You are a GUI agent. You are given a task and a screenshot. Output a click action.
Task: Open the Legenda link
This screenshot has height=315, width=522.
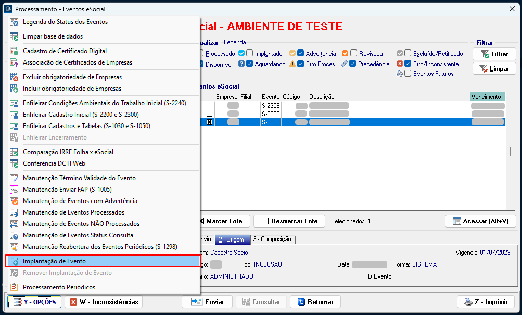pyautogui.click(x=235, y=42)
